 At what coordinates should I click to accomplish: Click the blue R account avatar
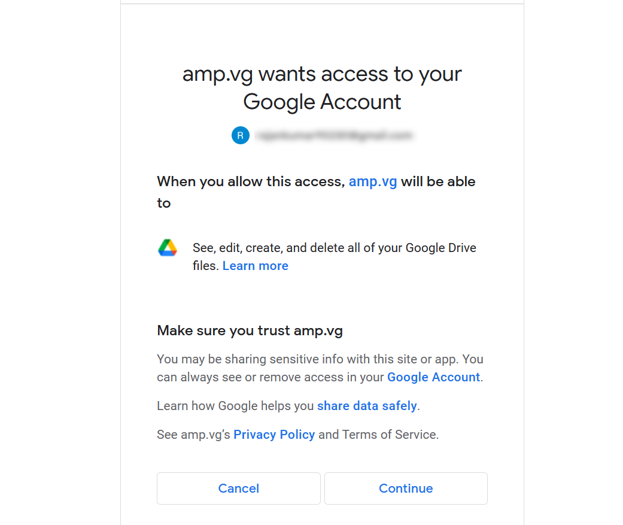click(241, 135)
